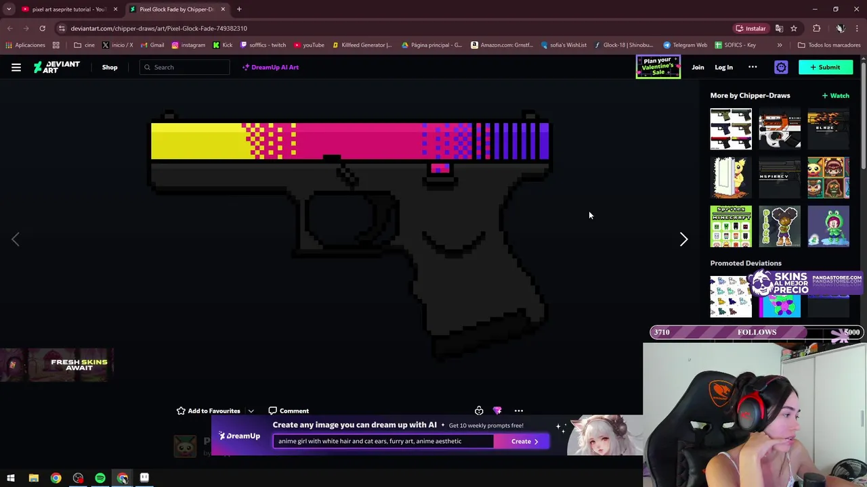Open the cine bookmarks folder
The width and height of the screenshot is (867, 487).
[x=85, y=45]
